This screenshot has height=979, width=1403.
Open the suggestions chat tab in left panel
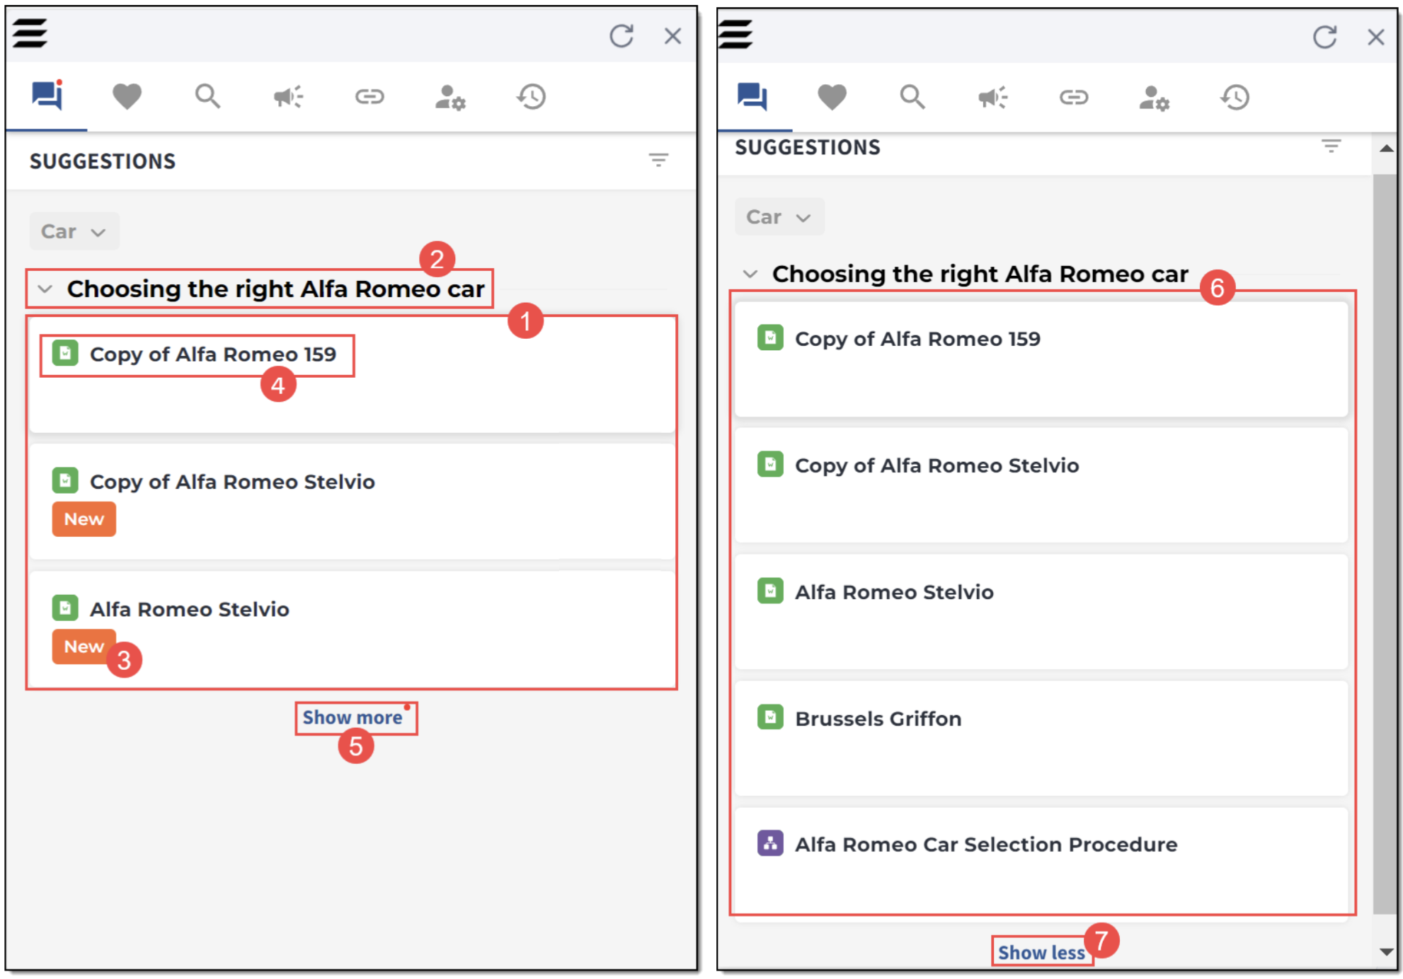pyautogui.click(x=47, y=95)
